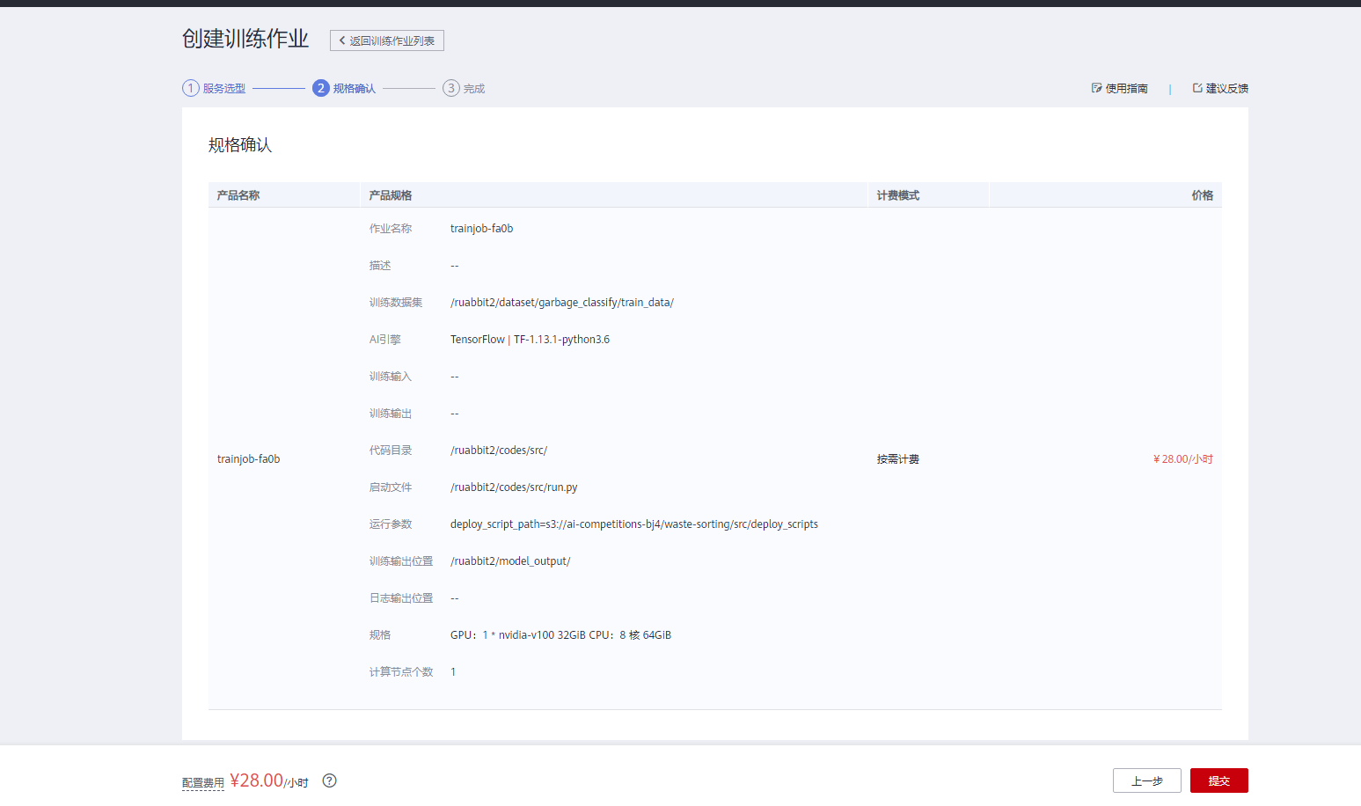The image size is (1361, 806).
Task: Click code directory /ruabbit2/codes/src/
Action: tap(499, 451)
